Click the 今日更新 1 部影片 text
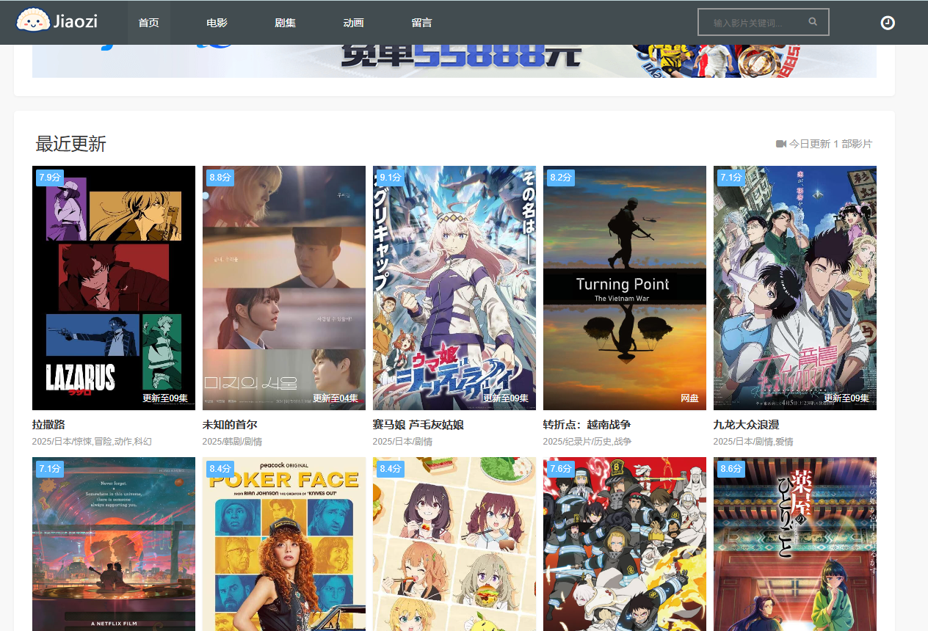The height and width of the screenshot is (631, 928). click(x=831, y=144)
